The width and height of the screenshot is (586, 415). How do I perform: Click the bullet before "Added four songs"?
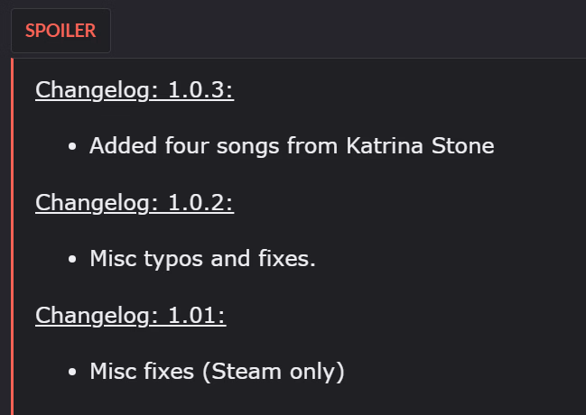[x=73, y=147]
